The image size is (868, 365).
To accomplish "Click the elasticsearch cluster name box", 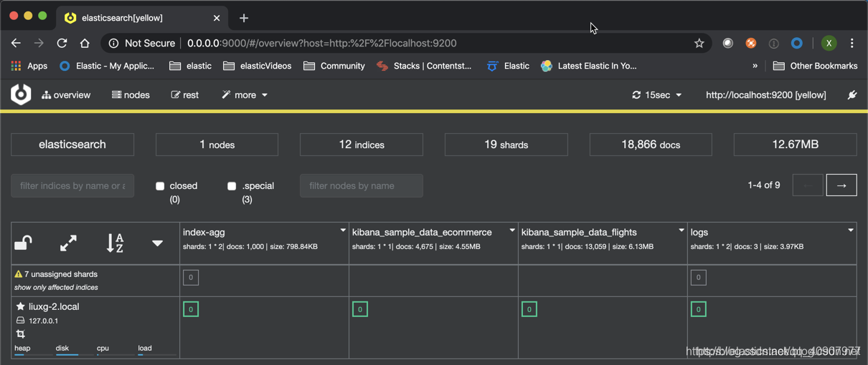I will 72,145.
